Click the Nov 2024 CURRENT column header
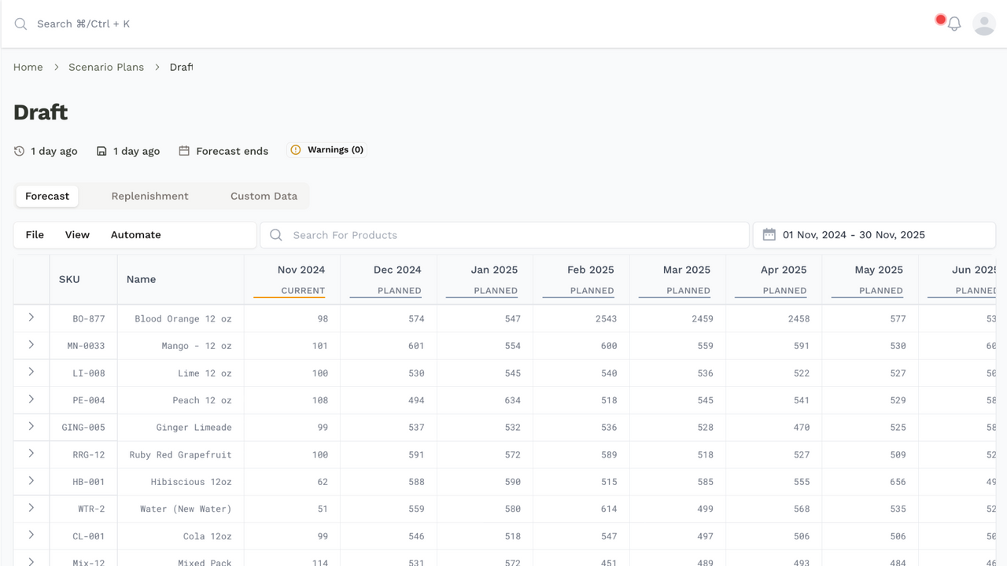This screenshot has width=1007, height=566. pyautogui.click(x=292, y=279)
